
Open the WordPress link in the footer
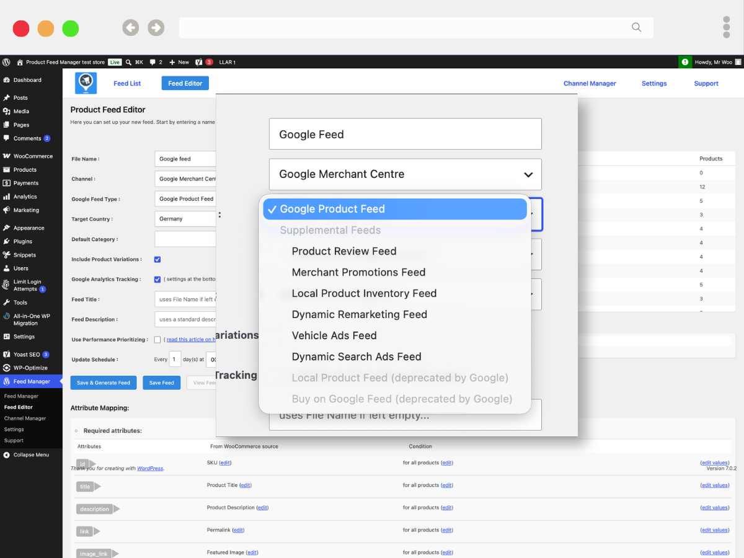point(150,468)
